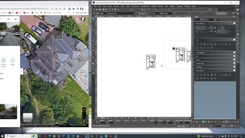The height and width of the screenshot is (138, 245).
Task: Open the Dimension menu
Action: point(135,6)
